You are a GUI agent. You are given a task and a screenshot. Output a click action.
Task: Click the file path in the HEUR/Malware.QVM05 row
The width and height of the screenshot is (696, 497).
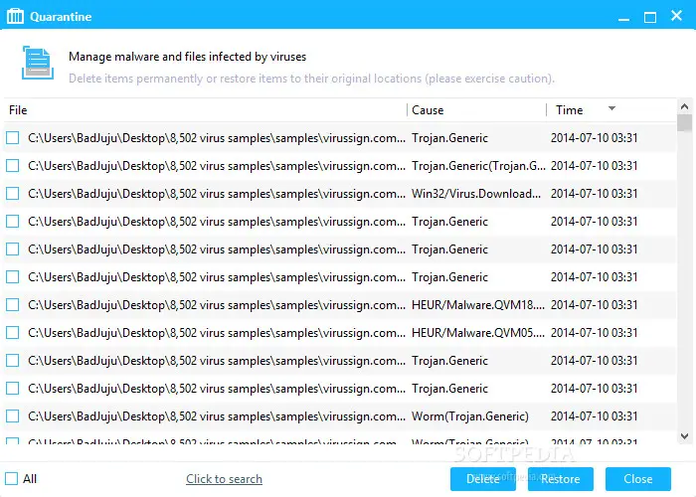coord(217,333)
